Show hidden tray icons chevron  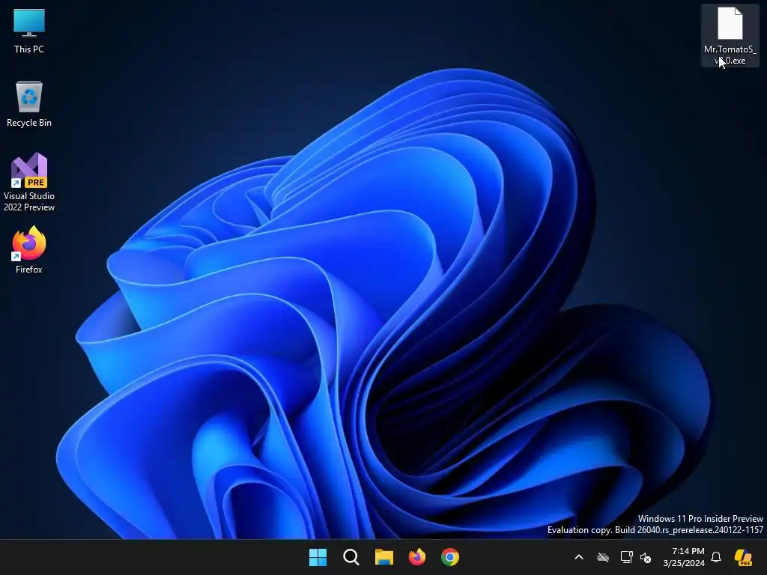[x=579, y=557]
